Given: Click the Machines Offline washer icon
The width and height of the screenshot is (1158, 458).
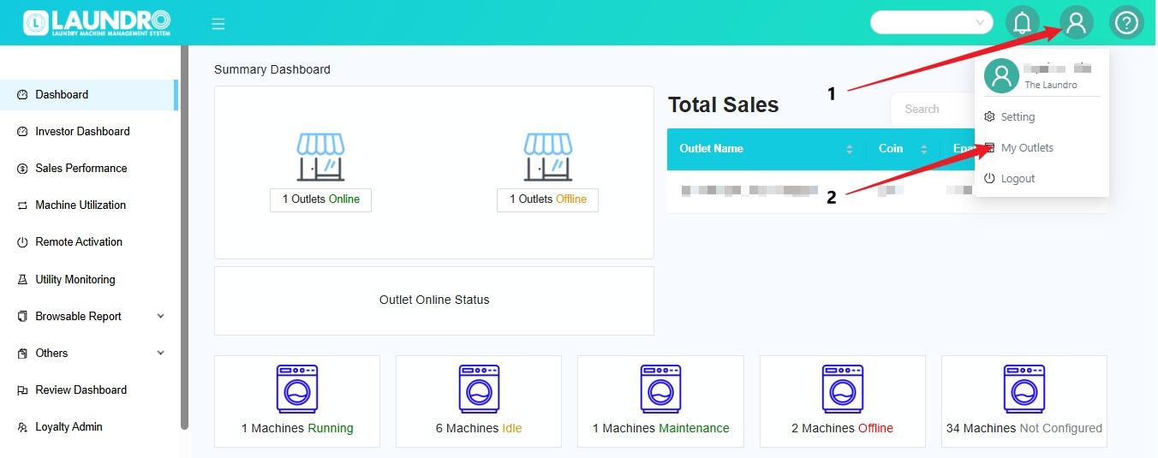Looking at the screenshot, I should [x=843, y=389].
